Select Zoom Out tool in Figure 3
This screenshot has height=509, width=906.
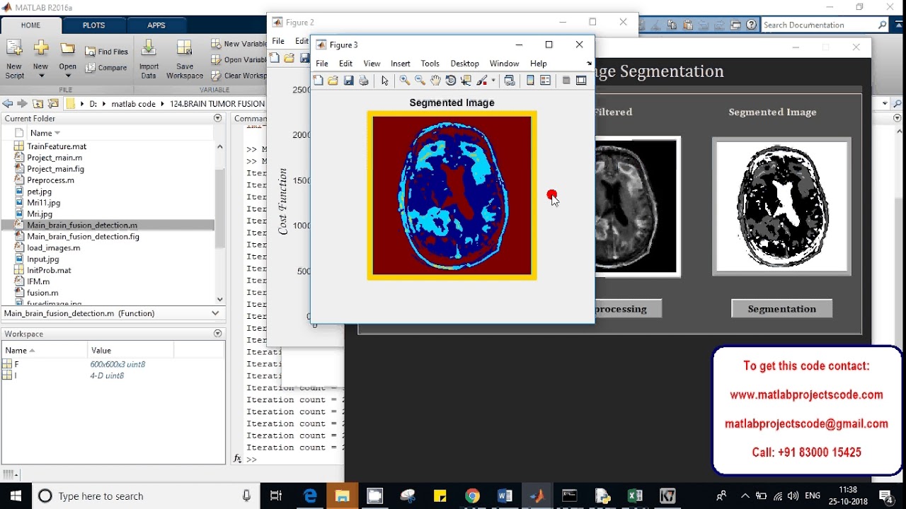(420, 81)
